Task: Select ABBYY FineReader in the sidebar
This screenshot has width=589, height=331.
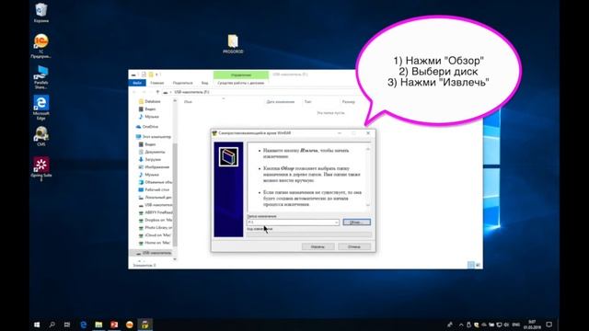Action: [156, 212]
